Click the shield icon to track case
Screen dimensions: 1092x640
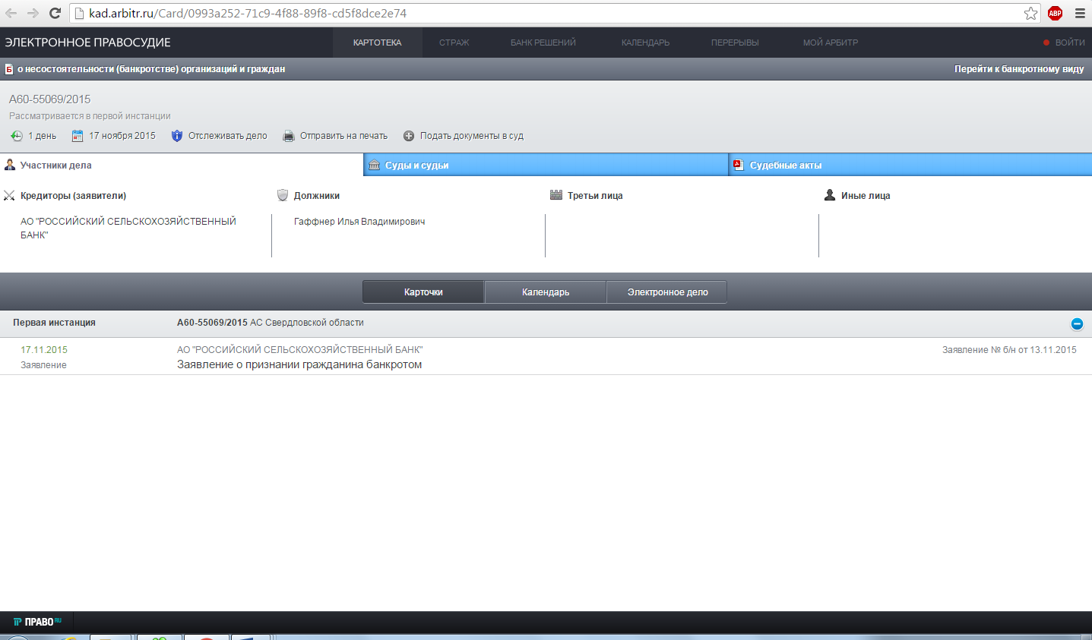click(x=177, y=136)
